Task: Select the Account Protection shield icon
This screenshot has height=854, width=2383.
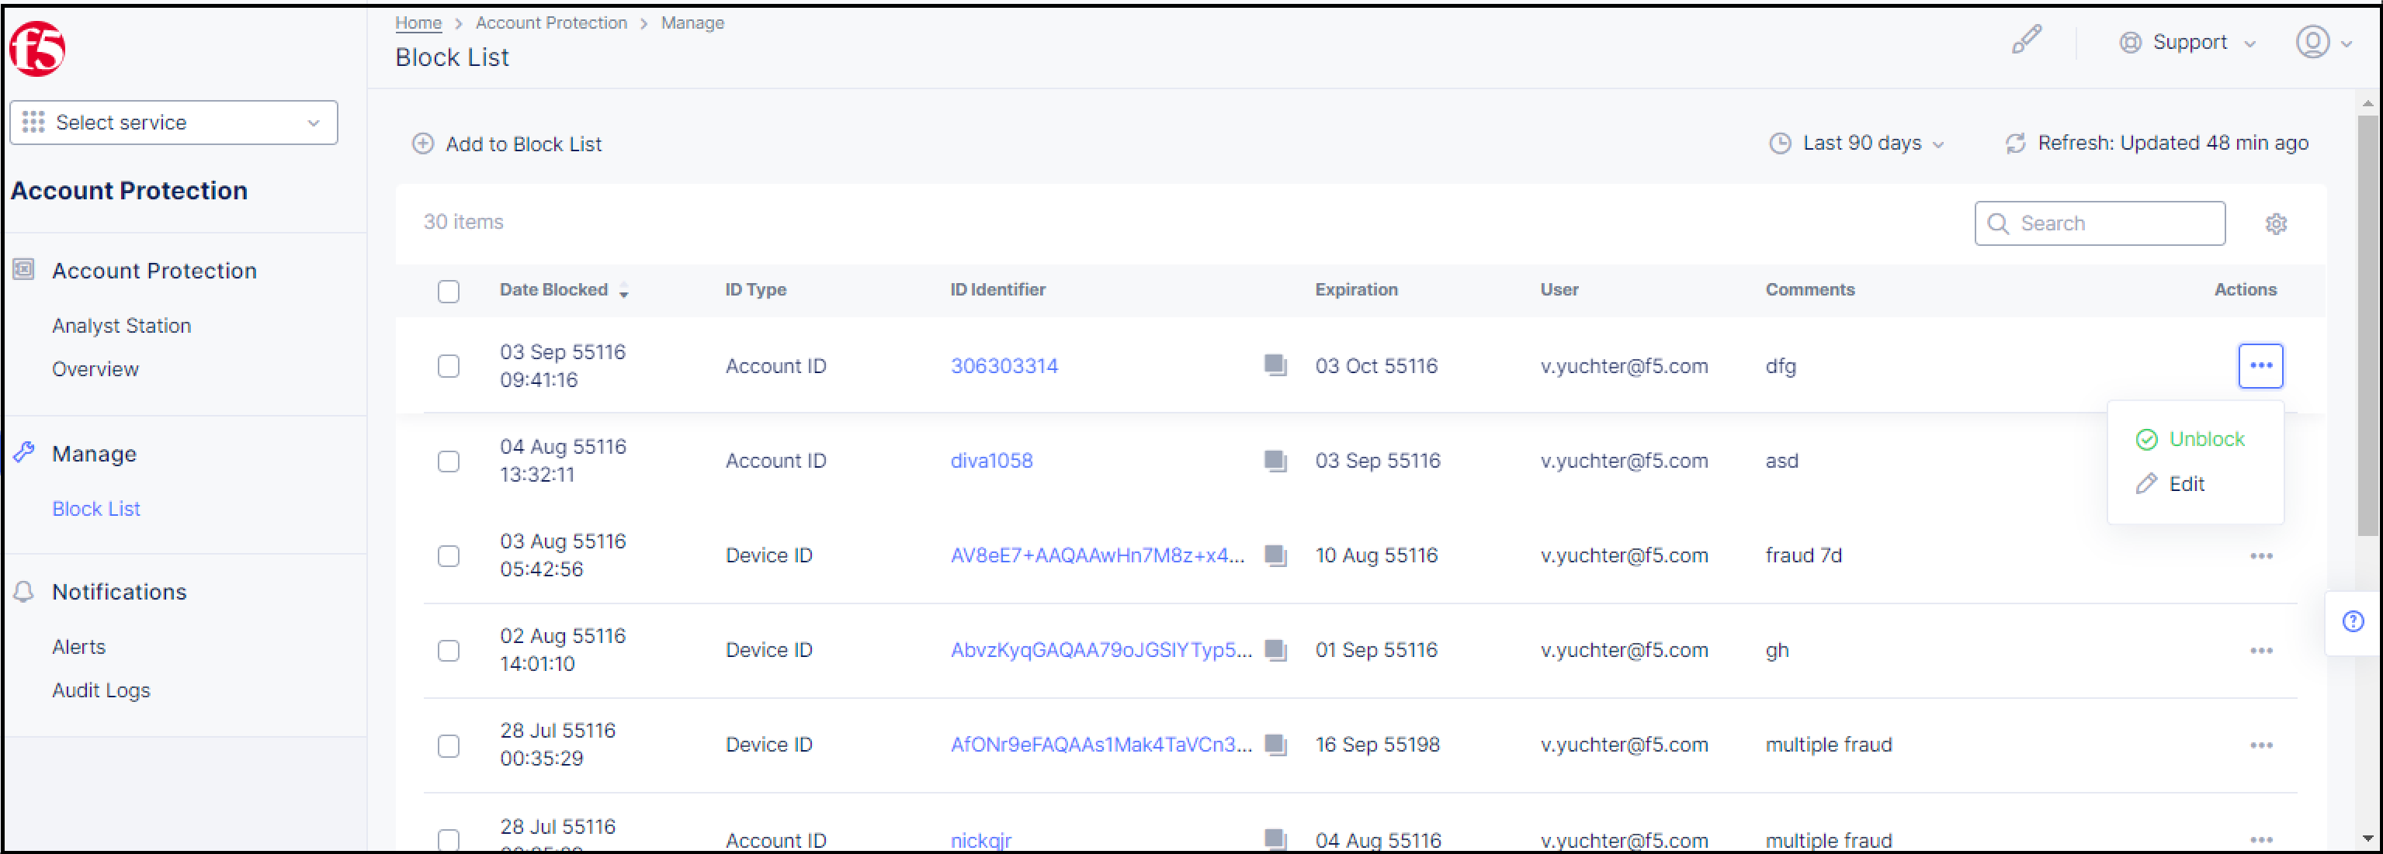Action: point(24,269)
